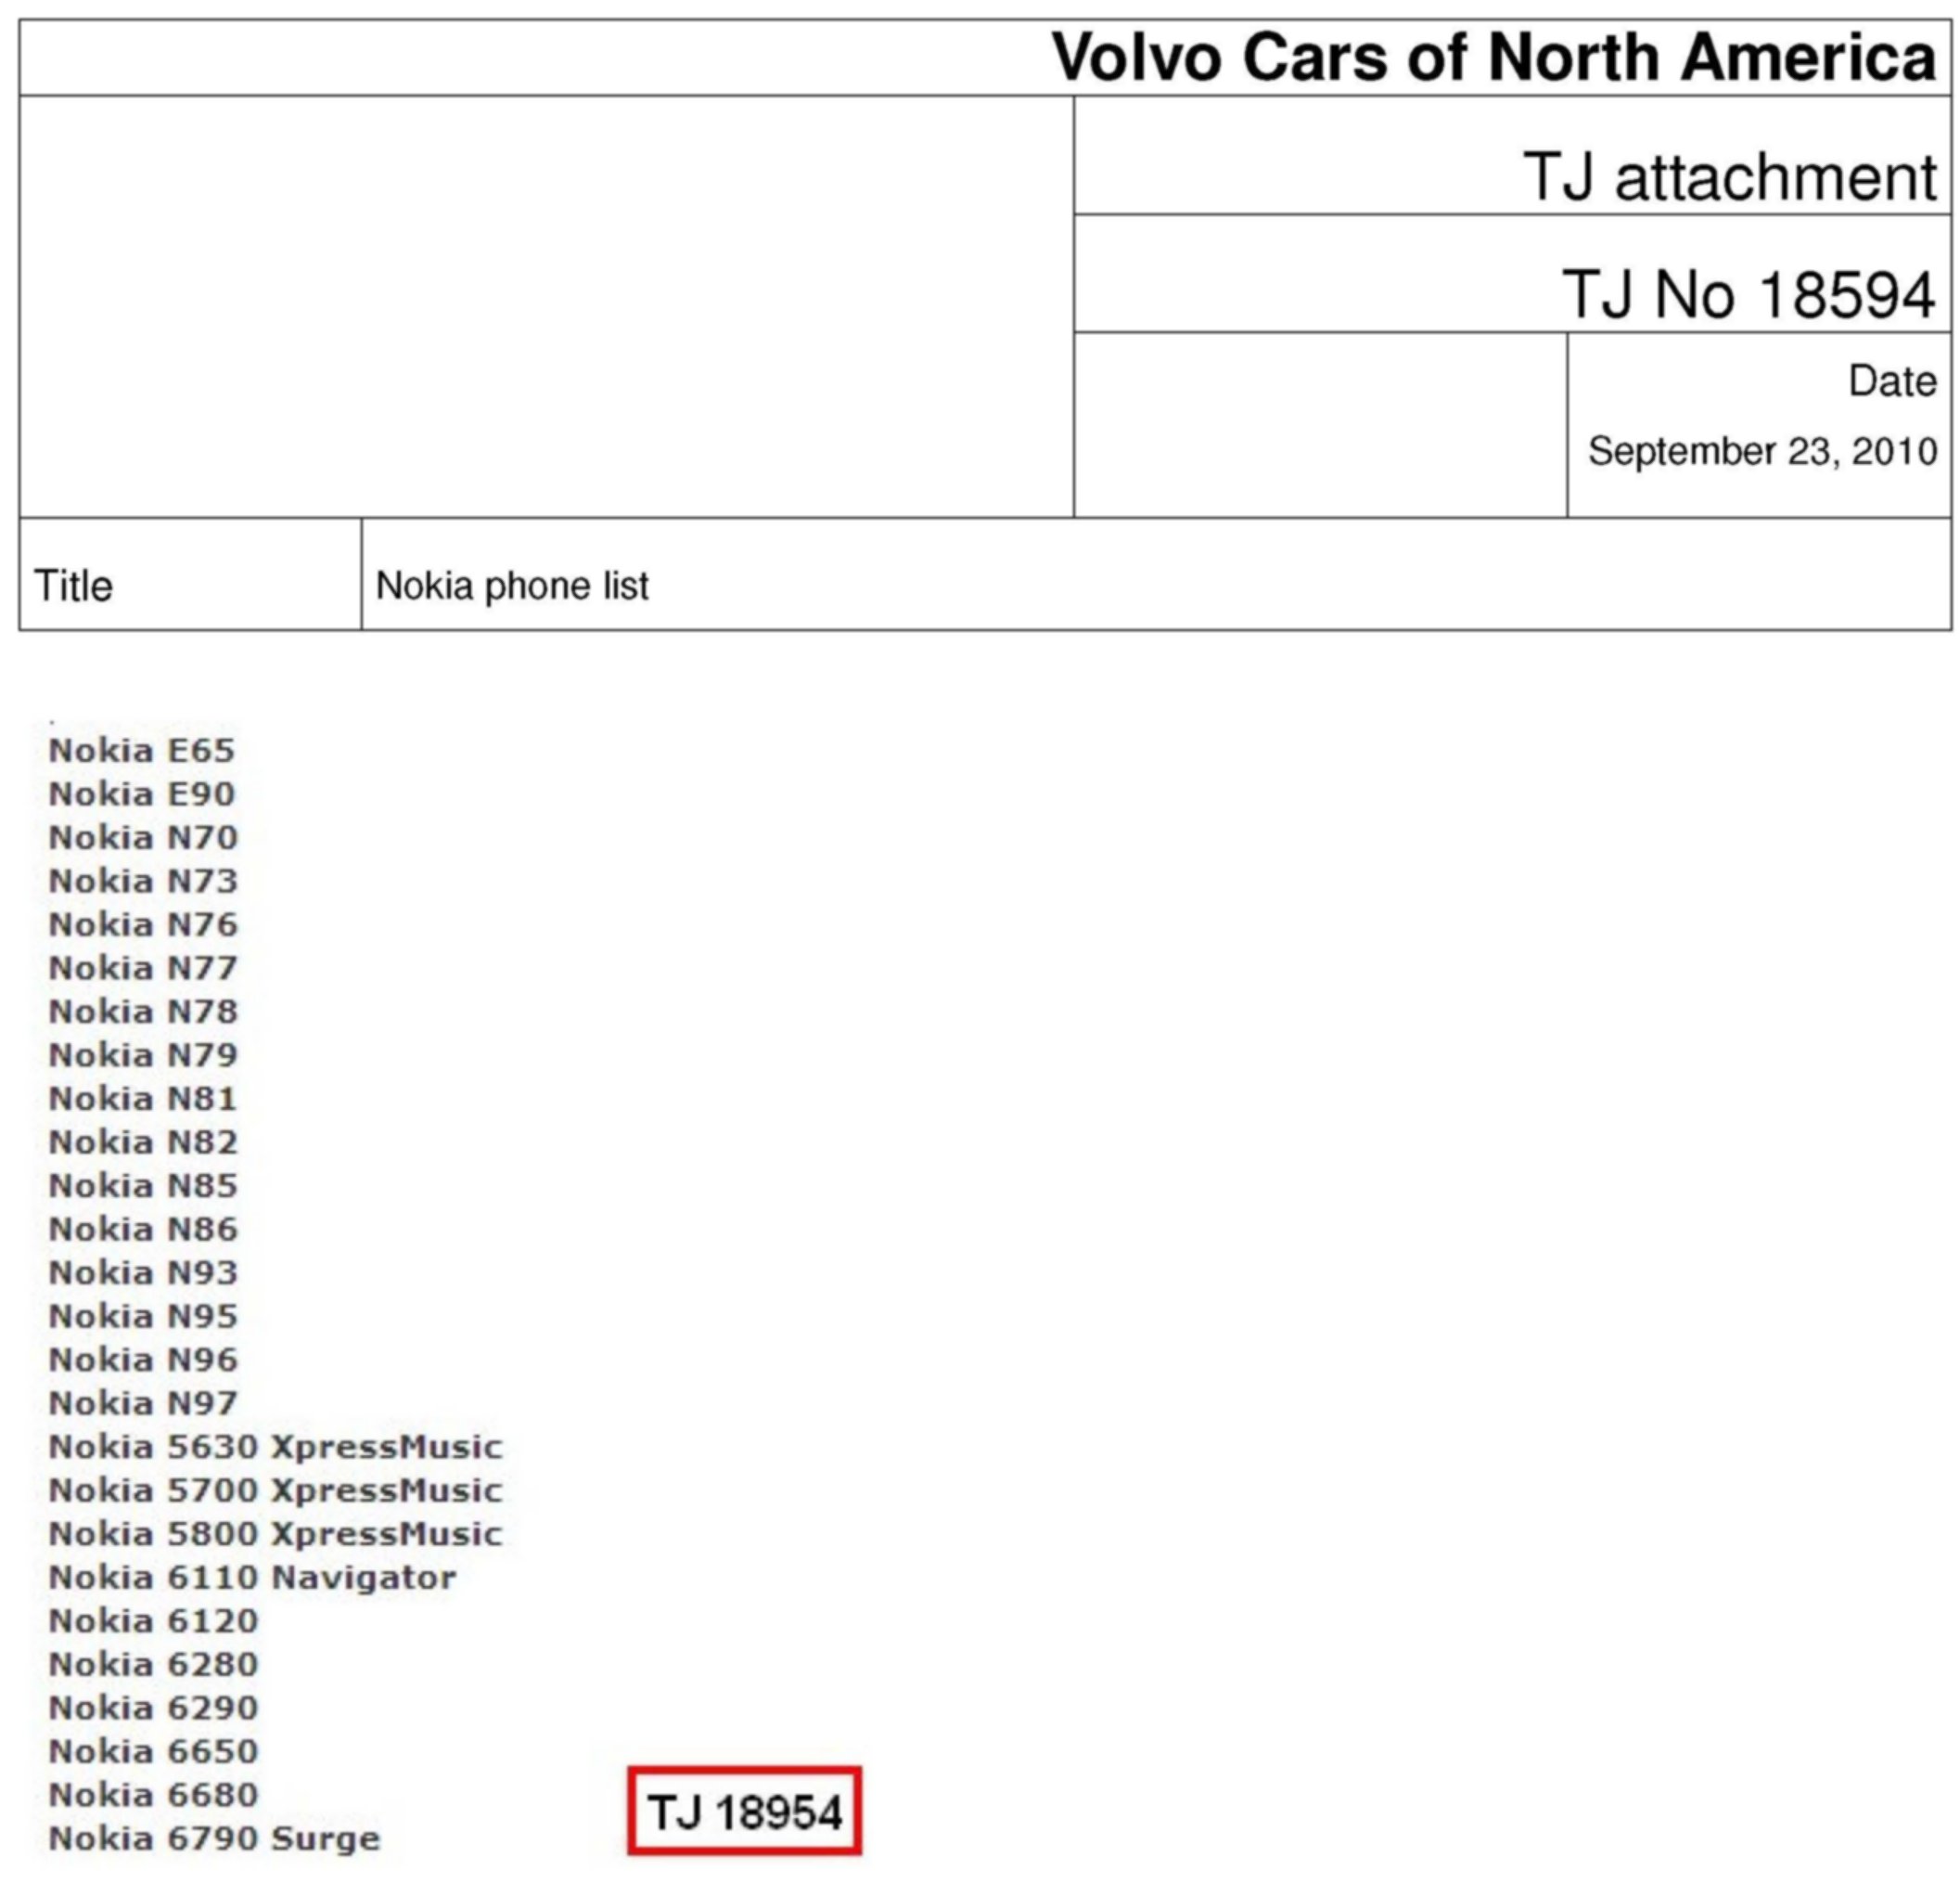Screen dimensions: 1960x1883
Task: Select the 'Nokia N79' list entry
Action: click(143, 1054)
